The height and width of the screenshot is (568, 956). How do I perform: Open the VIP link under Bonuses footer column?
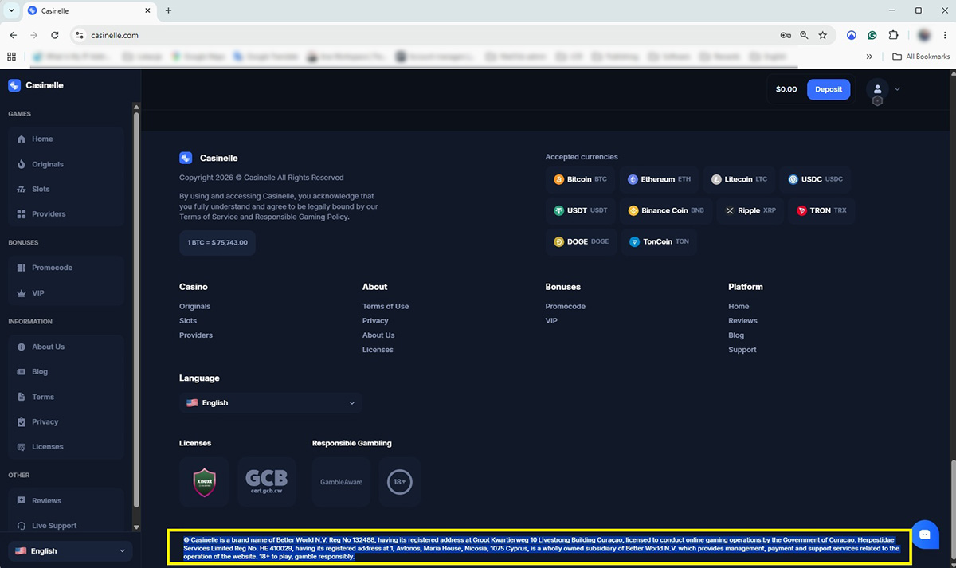pyautogui.click(x=551, y=320)
